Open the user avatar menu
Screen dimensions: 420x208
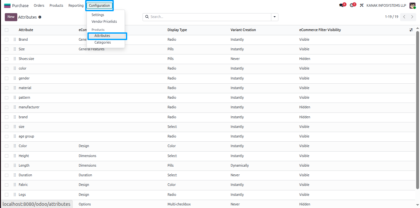click(x=413, y=5)
